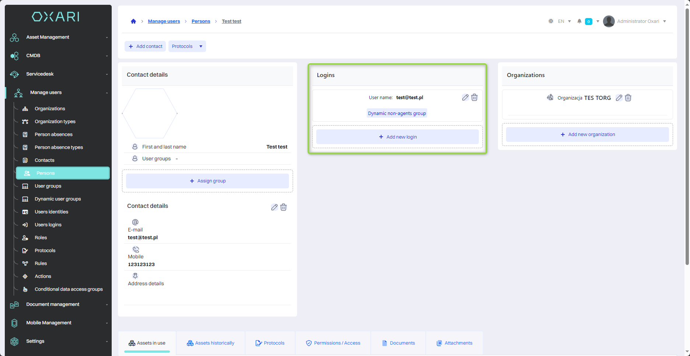Edit the test@test.pl login entry
The image size is (690, 356).
click(x=465, y=98)
